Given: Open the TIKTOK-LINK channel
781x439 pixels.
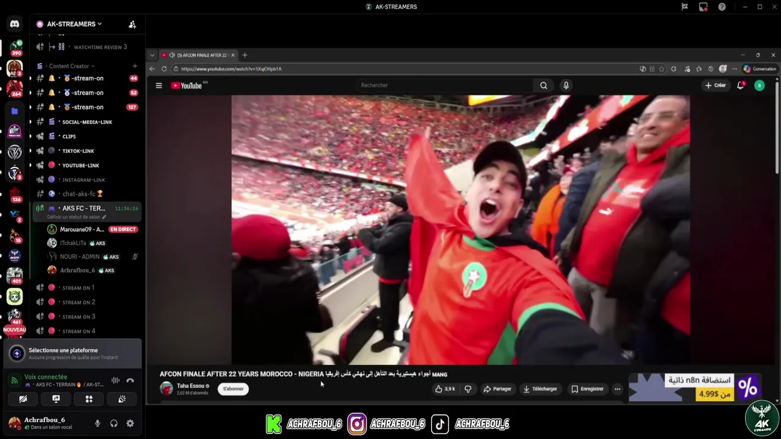Looking at the screenshot, I should [85, 151].
